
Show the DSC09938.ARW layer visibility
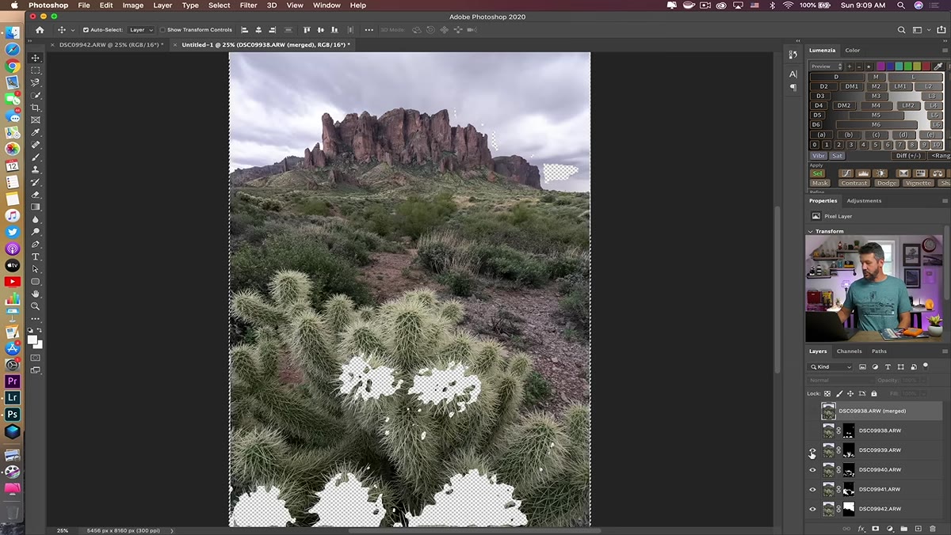812,431
